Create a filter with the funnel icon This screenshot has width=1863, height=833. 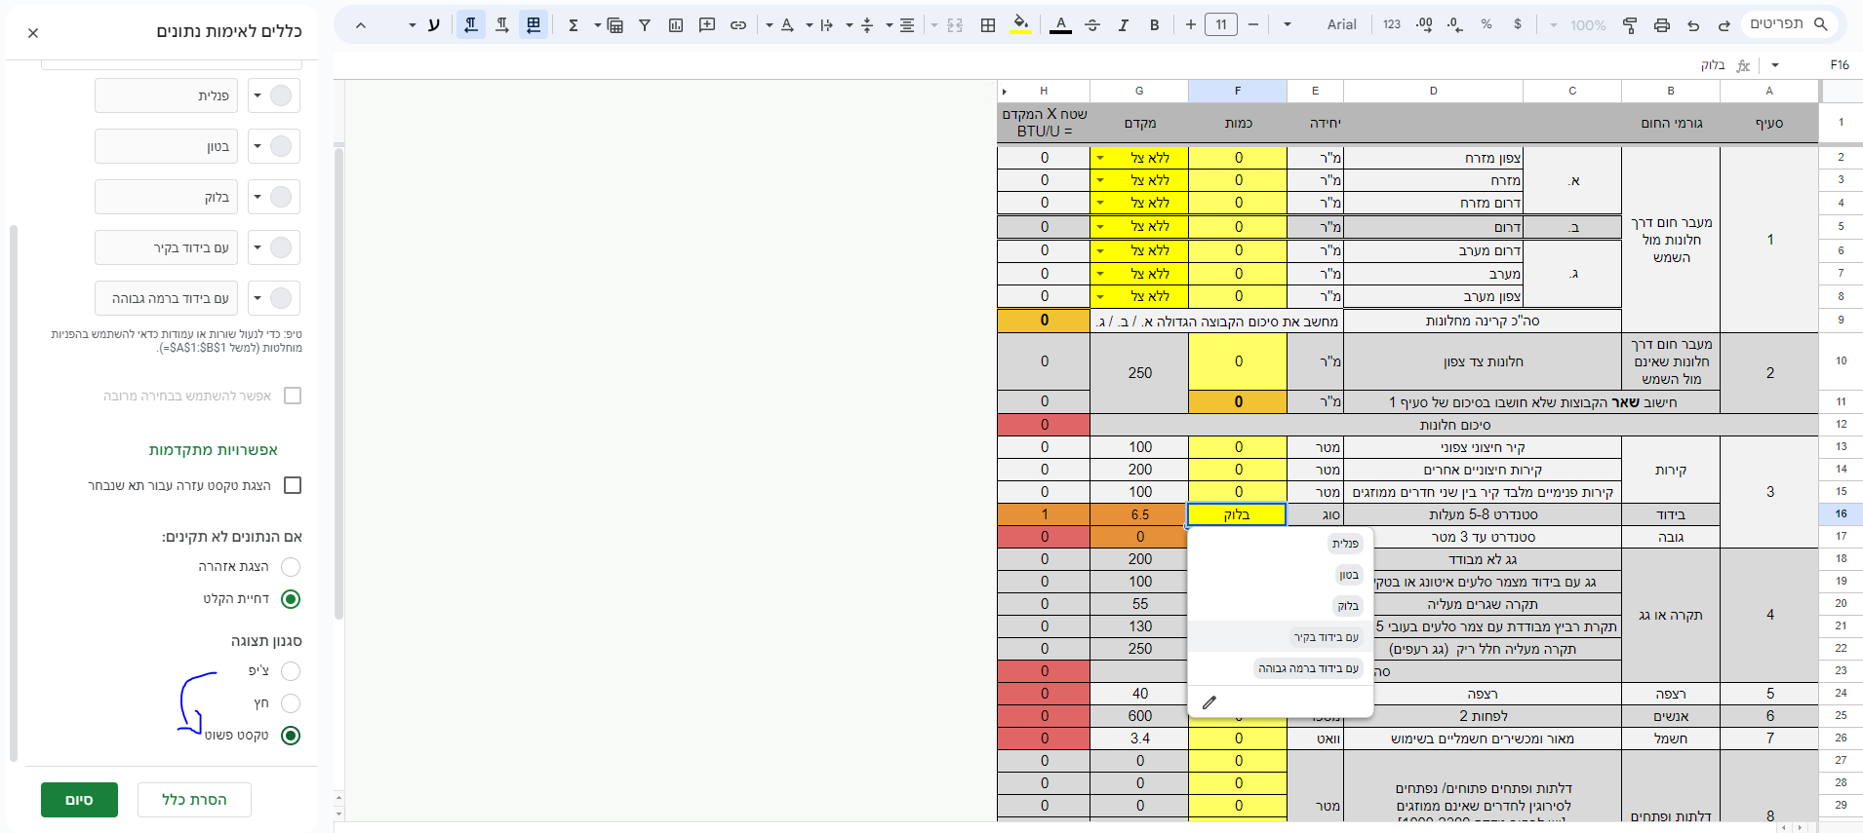645,25
